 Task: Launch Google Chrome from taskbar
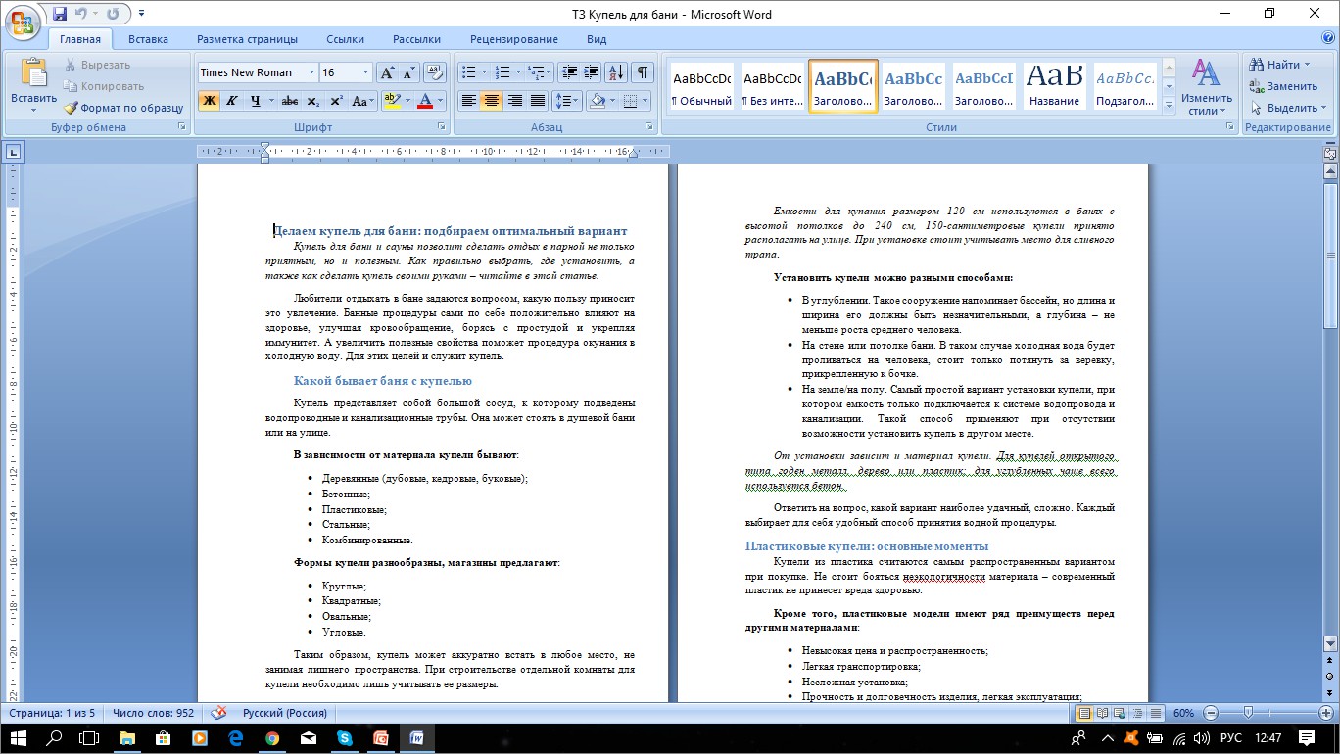click(272, 737)
